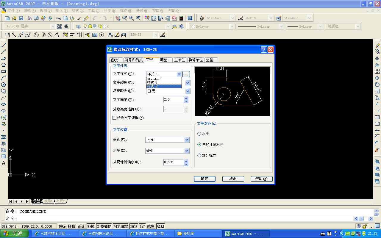Open the 文字颜色 dropdown arrow
381x238 pixels.
pos(188,83)
